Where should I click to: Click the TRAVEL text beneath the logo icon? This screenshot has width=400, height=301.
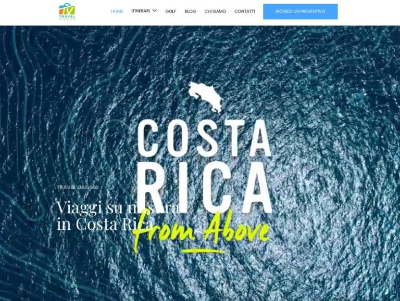[x=67, y=16]
